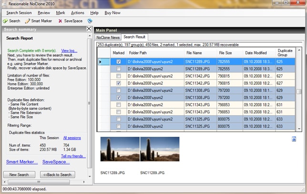This screenshot has width=307, height=194.
Task: Open the Smart Marker link in summary
Action: pos(22,162)
